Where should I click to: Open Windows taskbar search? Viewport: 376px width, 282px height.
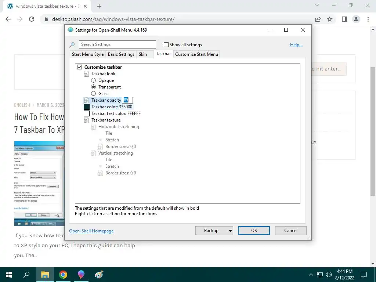(x=26, y=275)
